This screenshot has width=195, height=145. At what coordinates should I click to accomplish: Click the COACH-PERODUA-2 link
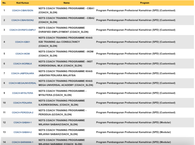tap(23, 113)
